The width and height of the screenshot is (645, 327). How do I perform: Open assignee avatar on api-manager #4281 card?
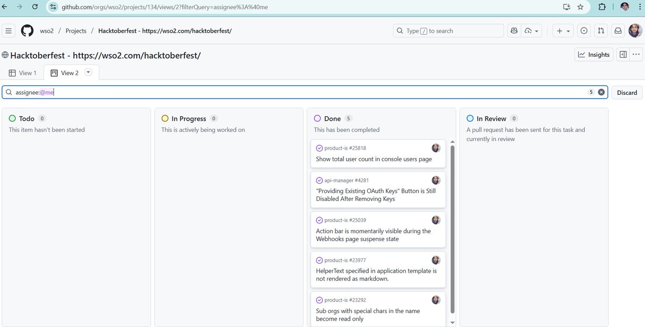[436, 180]
